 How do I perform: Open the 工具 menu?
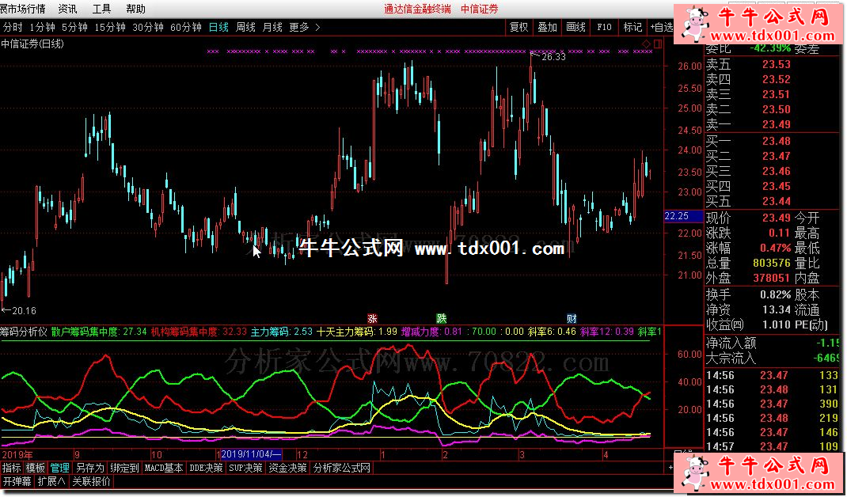pyautogui.click(x=101, y=9)
